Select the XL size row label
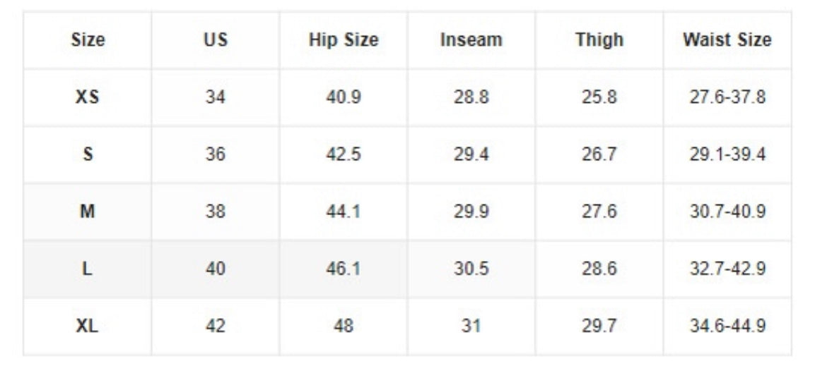The width and height of the screenshot is (827, 366). click(88, 326)
